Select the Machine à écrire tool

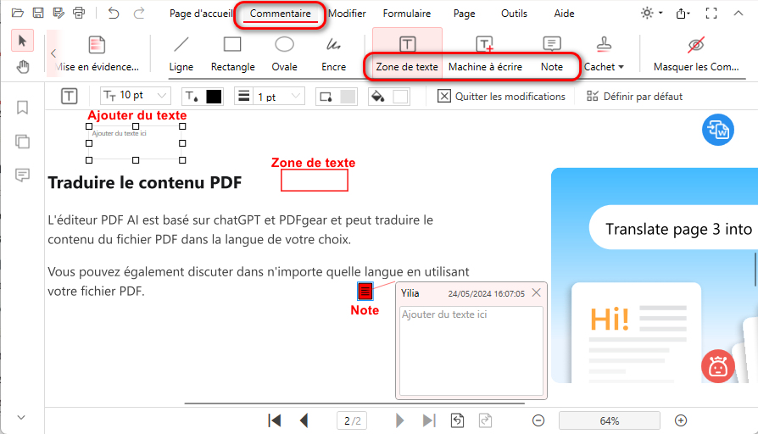tap(485, 54)
